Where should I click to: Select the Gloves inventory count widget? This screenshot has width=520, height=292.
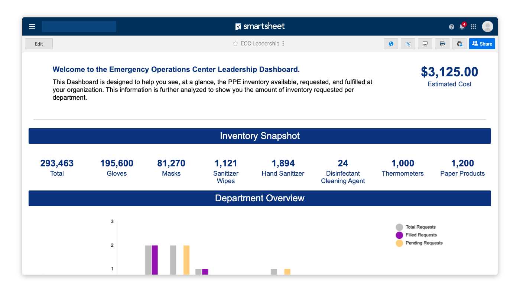tap(117, 167)
